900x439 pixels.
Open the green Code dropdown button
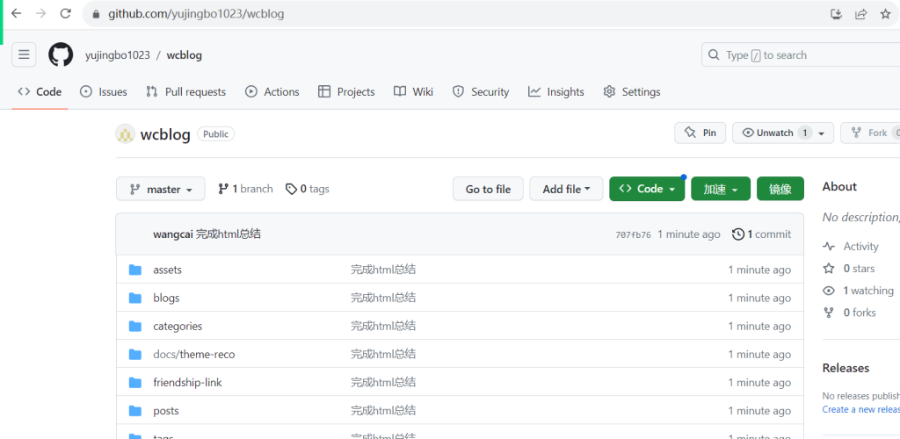[x=647, y=189]
